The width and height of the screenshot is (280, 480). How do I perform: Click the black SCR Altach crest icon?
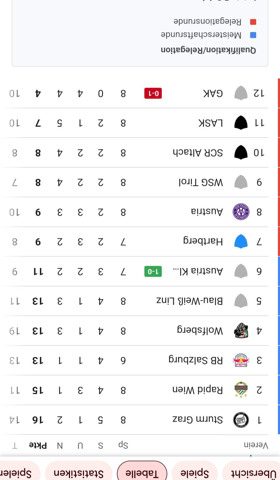tap(241, 152)
